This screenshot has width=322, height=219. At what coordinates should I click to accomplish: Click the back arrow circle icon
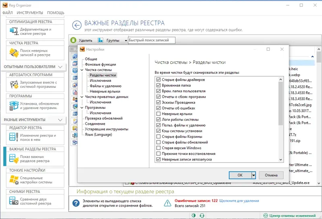(x=77, y=25)
